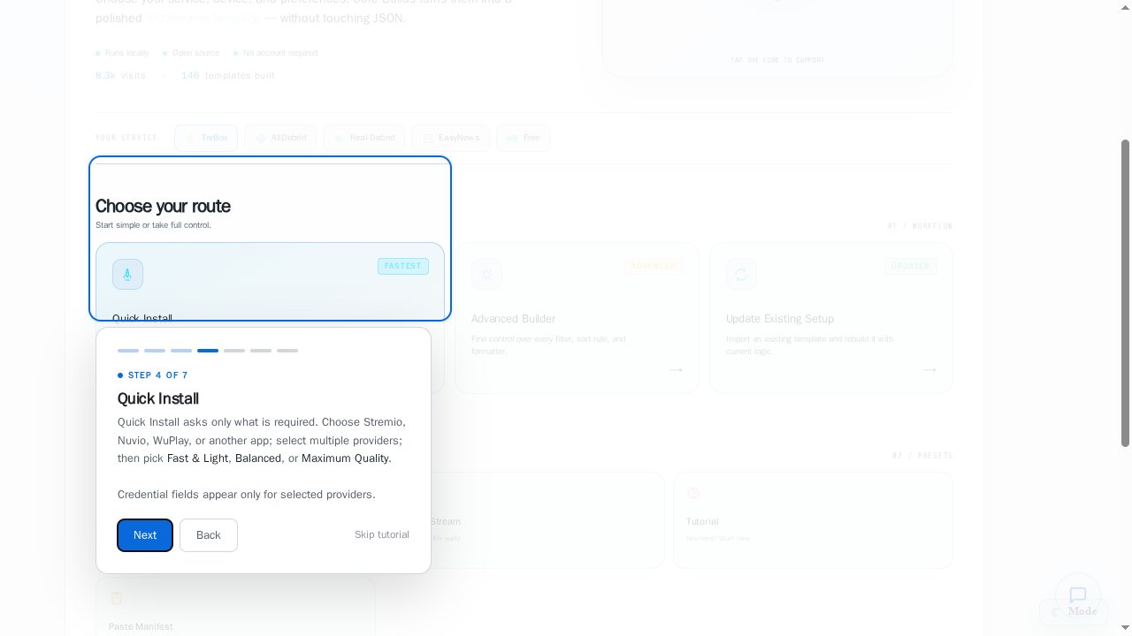1132x636 pixels.
Task: Select the AllDebrid service tab
Action: 280,138
